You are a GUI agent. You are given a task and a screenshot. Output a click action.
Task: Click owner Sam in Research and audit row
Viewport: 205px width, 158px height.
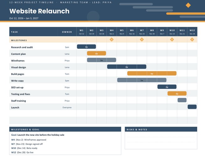click(67, 47)
